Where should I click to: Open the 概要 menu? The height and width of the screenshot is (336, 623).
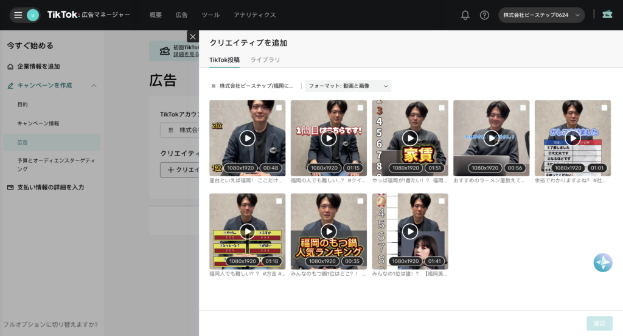[156, 15]
